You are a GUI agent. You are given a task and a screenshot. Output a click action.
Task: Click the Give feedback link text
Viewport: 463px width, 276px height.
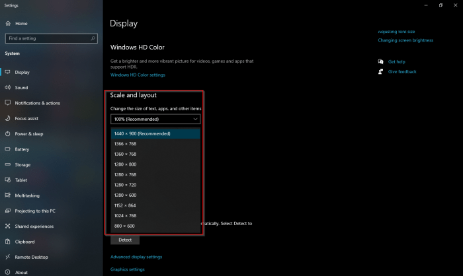402,72
